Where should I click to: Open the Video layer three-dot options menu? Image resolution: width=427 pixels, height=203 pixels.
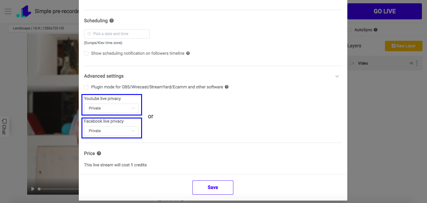click(x=417, y=63)
